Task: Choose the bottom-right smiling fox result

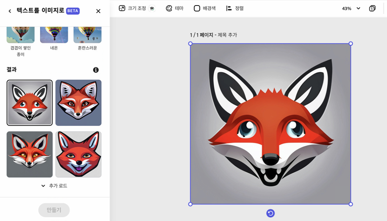Action: coord(78,154)
